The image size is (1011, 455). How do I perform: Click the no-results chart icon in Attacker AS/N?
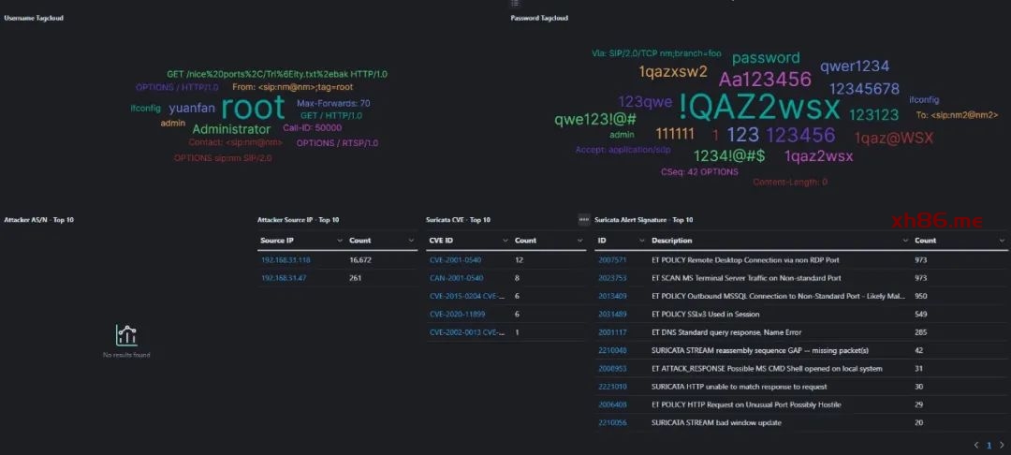pos(126,335)
